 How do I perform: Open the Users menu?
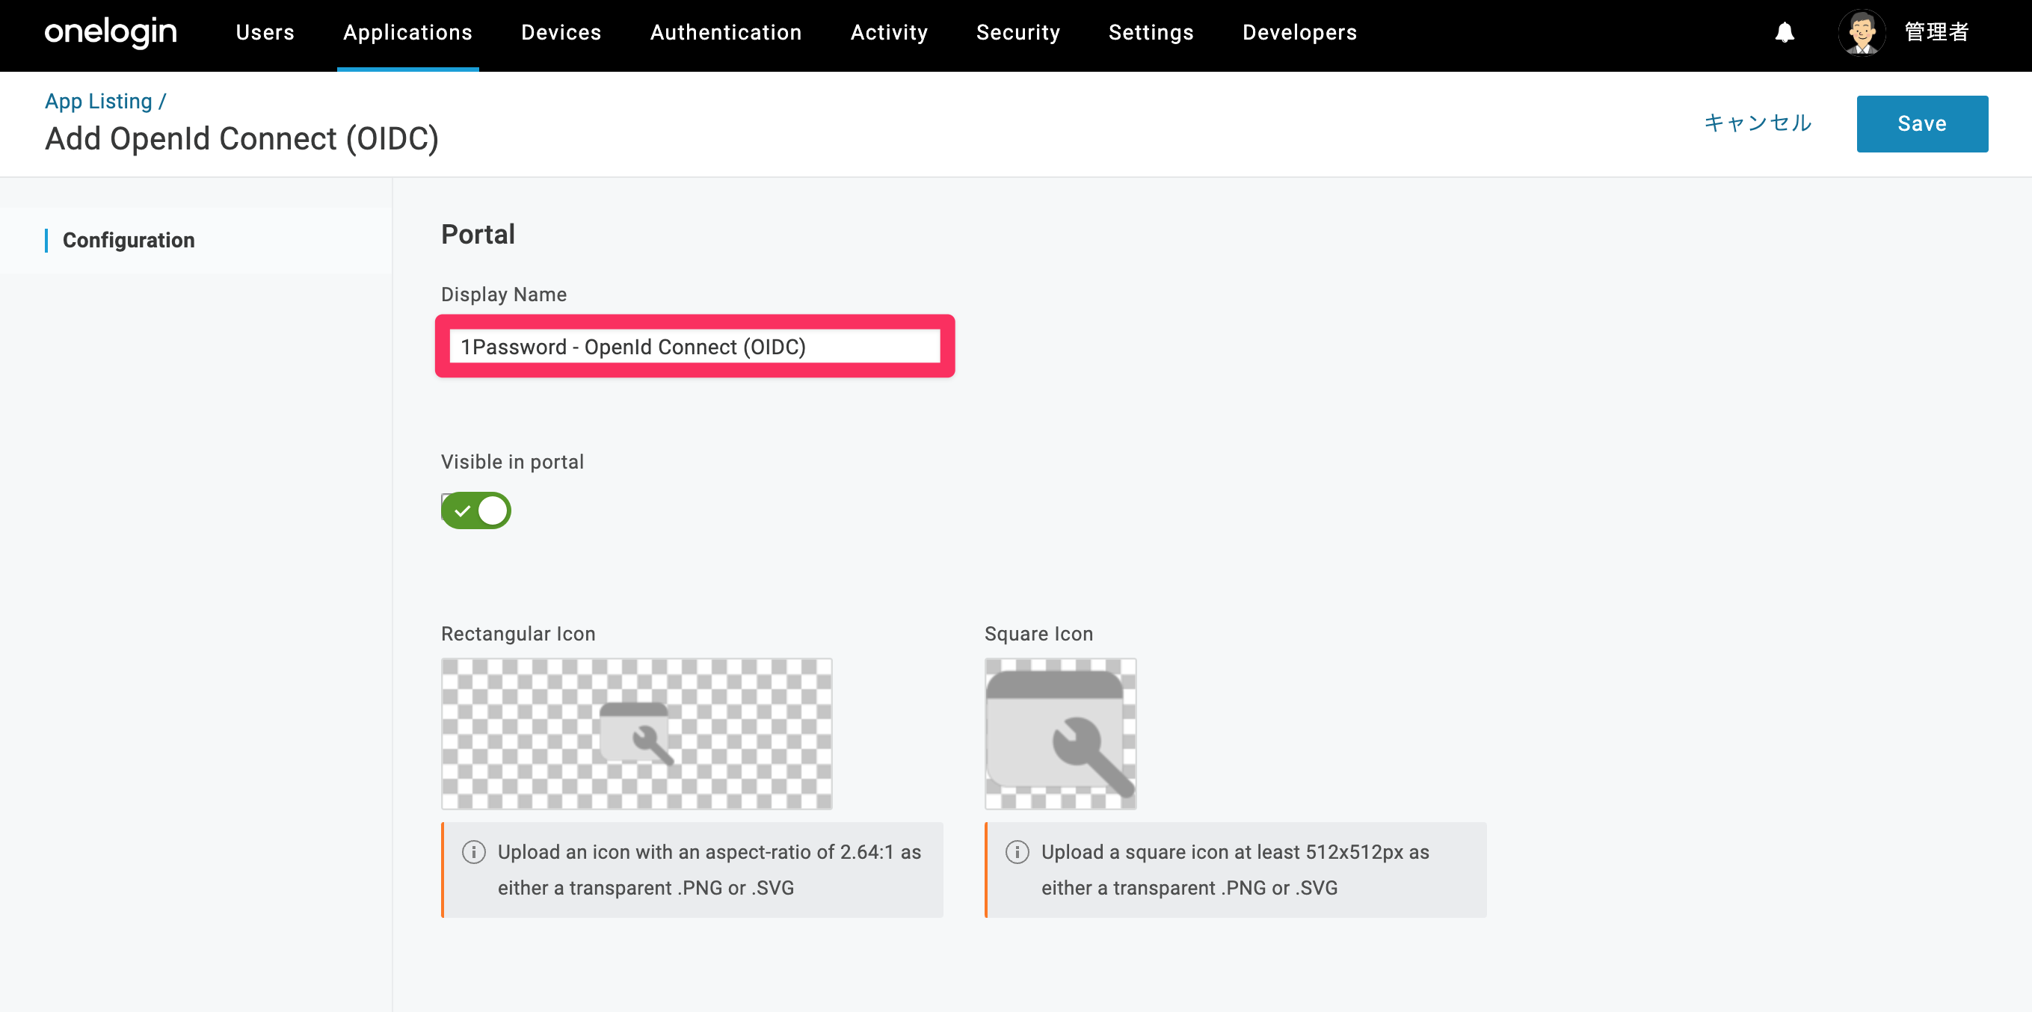265,32
